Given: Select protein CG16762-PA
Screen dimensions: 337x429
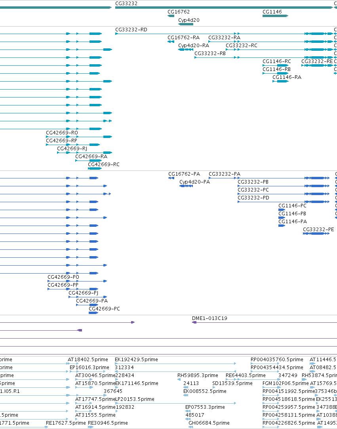Looking at the screenshot, I should click(184, 174).
